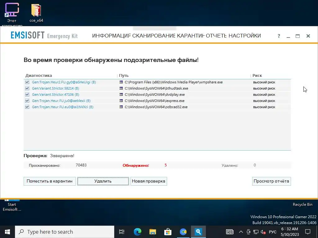Click the exe file icon for bthudtask.exe
This screenshot has height=238, width=318.
[121, 88]
